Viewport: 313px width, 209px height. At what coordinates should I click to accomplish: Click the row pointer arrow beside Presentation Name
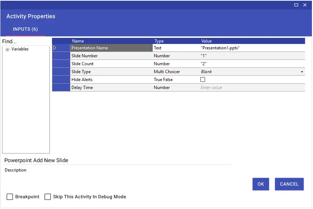(55, 48)
